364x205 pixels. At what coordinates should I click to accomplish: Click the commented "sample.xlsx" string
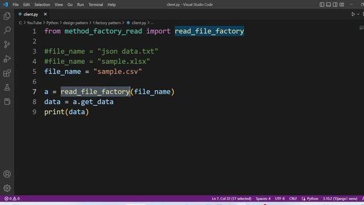(x=124, y=61)
